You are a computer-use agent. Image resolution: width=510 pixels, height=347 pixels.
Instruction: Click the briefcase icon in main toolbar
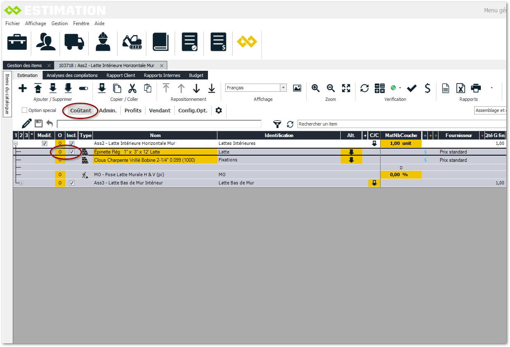pos(17,42)
